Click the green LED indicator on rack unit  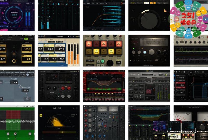click(x=134, y=49)
